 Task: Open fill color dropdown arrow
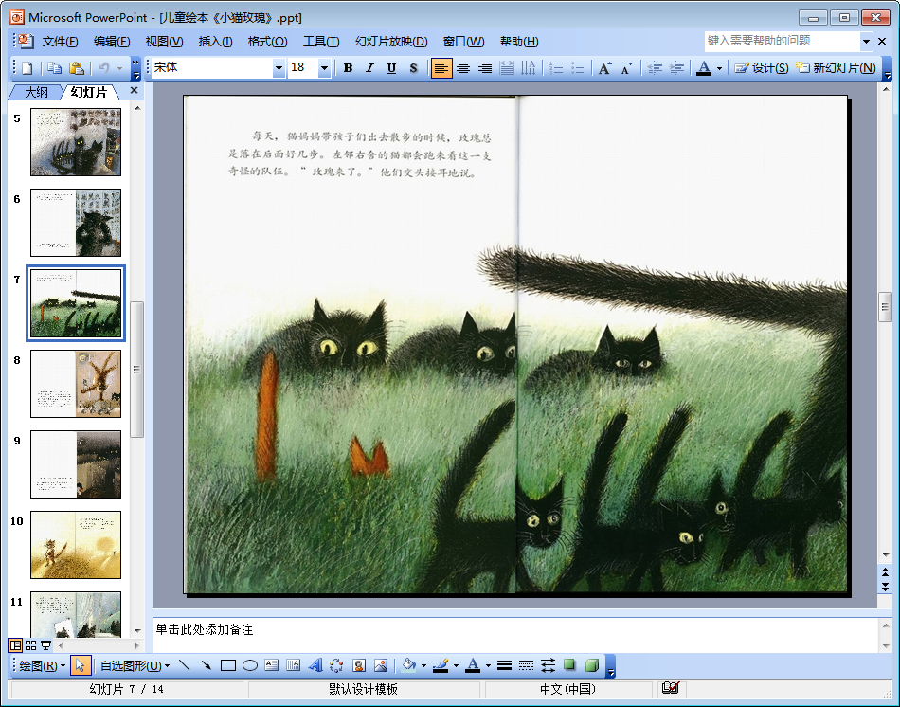pos(423,665)
